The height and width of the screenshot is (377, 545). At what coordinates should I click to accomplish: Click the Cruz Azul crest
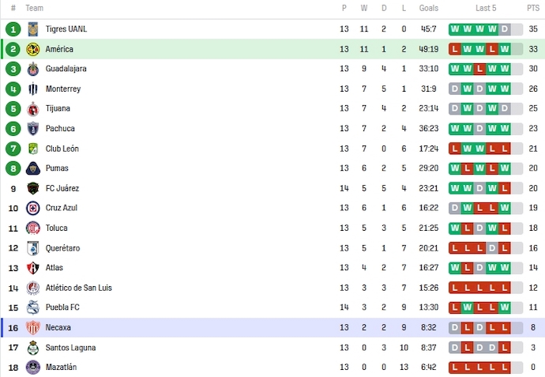[x=33, y=208]
